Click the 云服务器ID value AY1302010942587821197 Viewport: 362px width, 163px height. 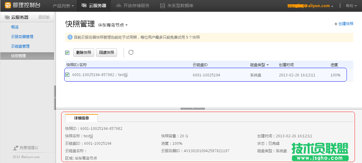pos(207,151)
